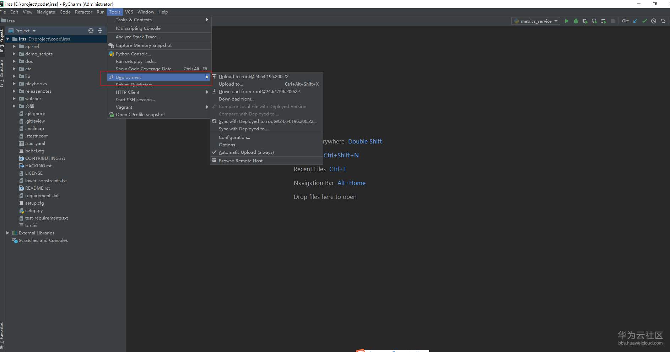Choose Vagrant in the Tools menu
Image resolution: width=670 pixels, height=352 pixels.
159,107
